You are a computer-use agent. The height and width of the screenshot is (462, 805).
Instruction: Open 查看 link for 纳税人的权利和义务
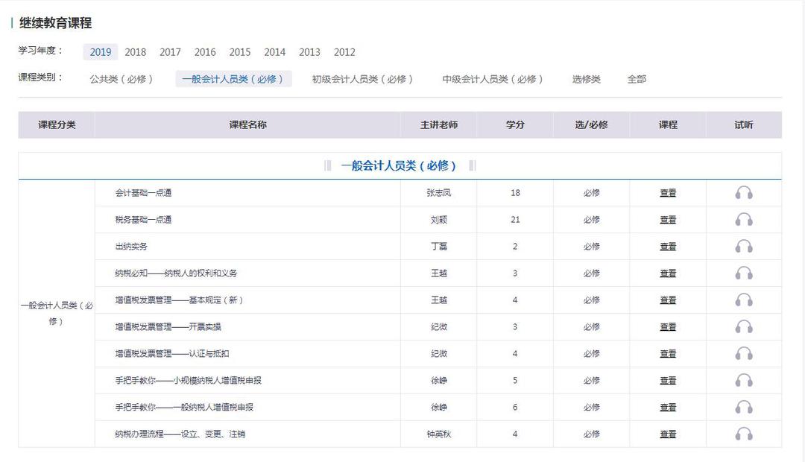(x=668, y=273)
